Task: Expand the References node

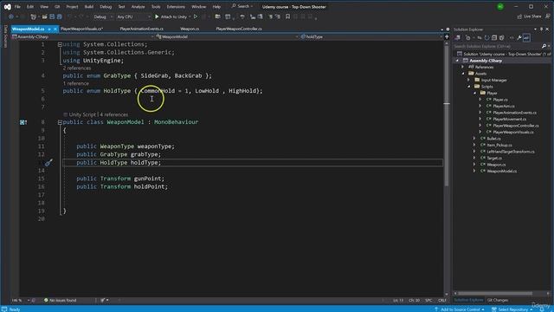Action: click(x=462, y=68)
